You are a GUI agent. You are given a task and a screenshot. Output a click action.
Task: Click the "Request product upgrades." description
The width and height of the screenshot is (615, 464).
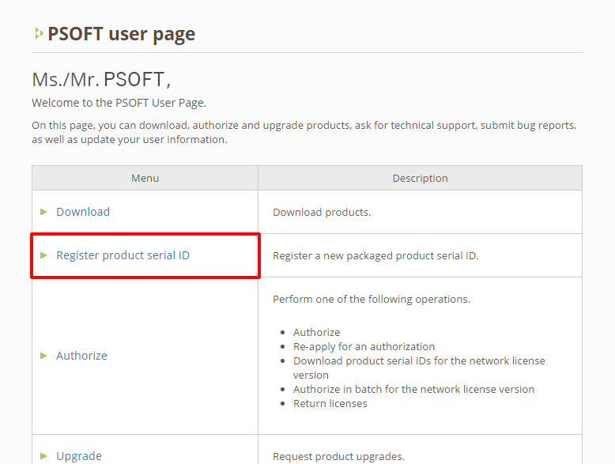[338, 456]
